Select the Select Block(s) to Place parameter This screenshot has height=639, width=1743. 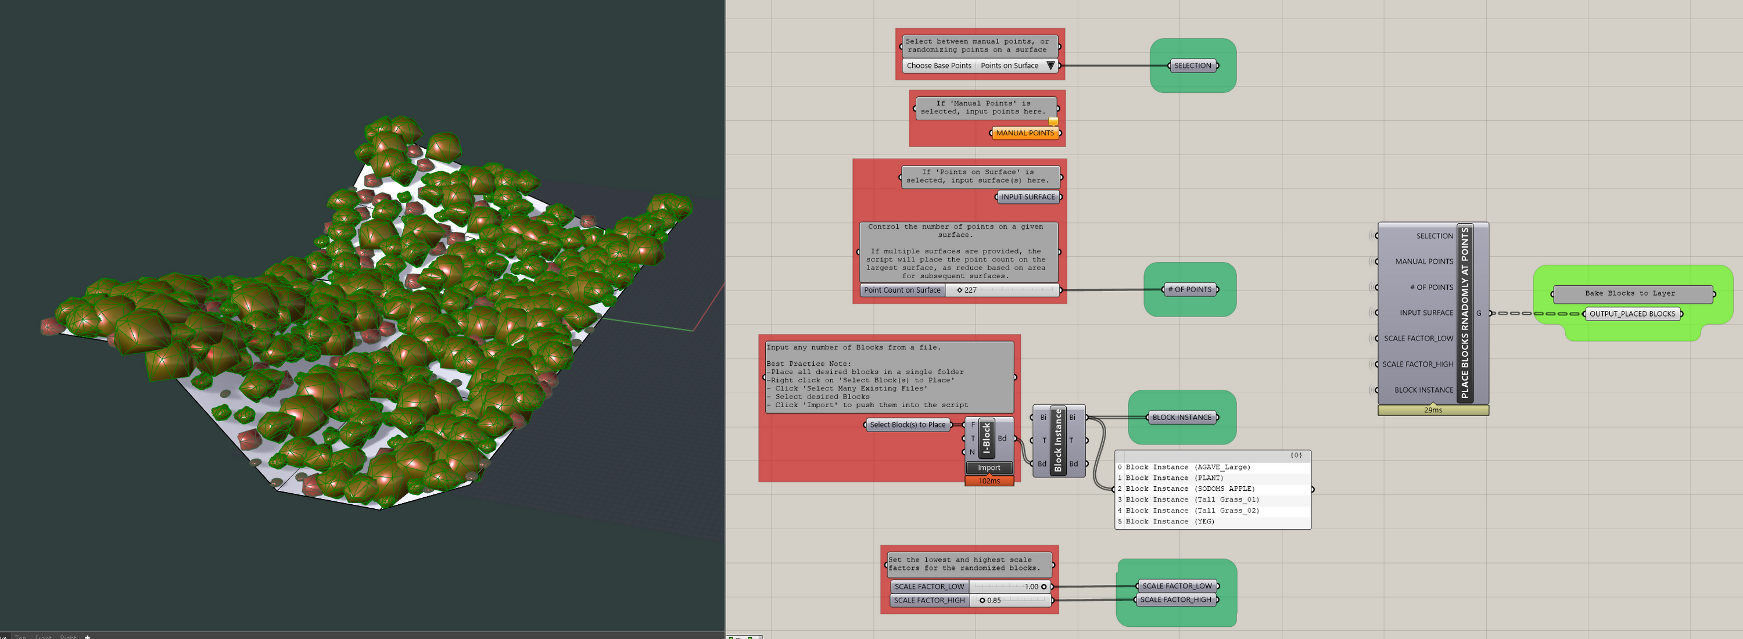[907, 425]
